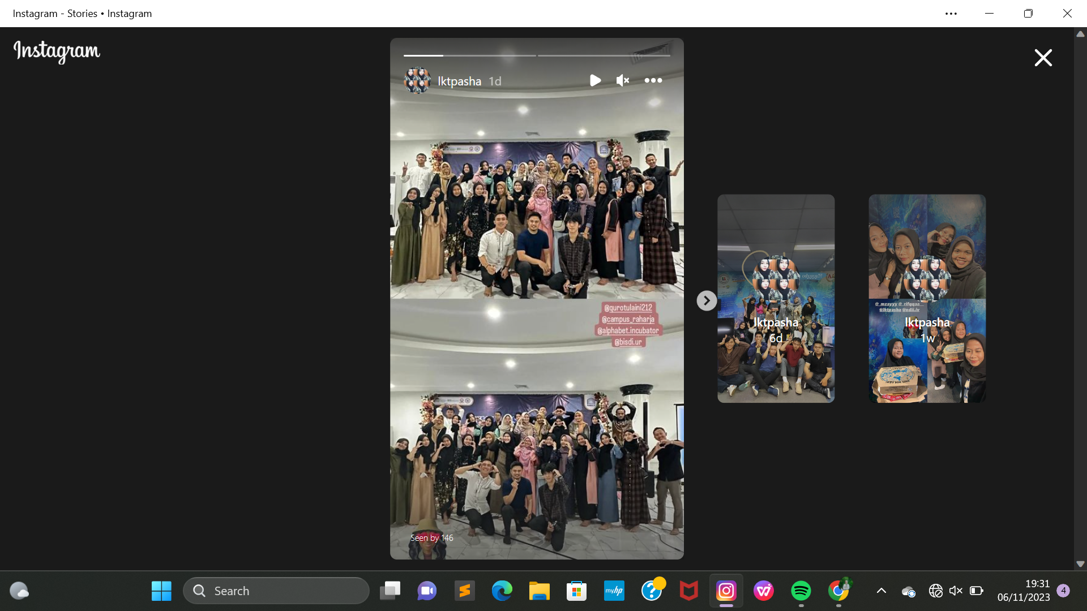Toggle the system volume mute icon

[956, 591]
